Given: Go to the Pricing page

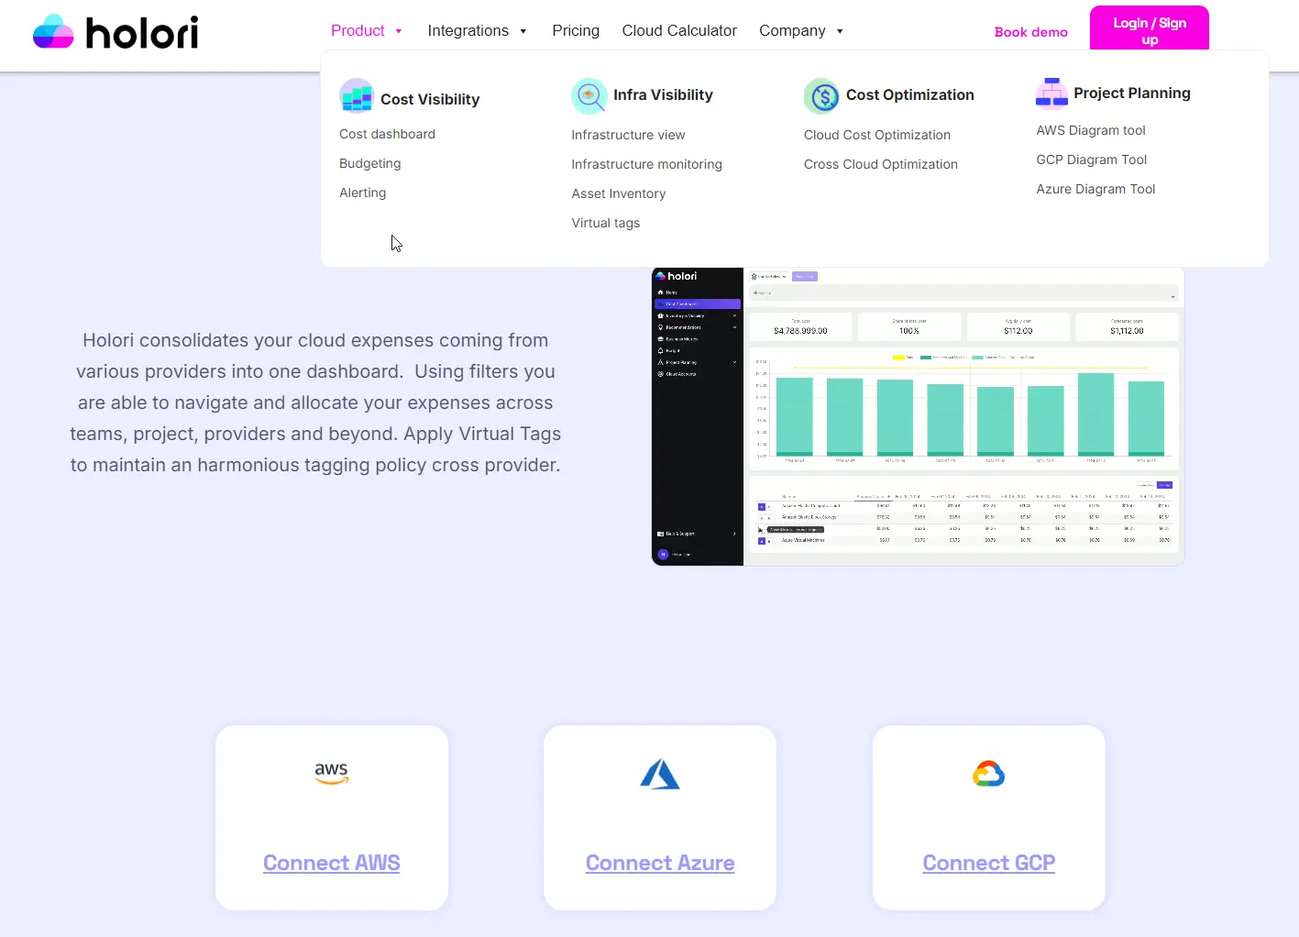Looking at the screenshot, I should [x=576, y=30].
